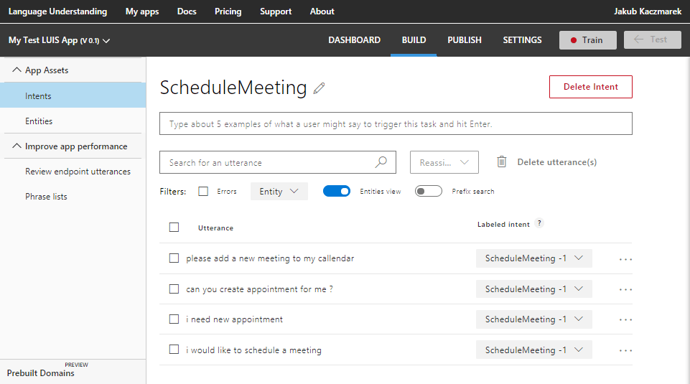Viewport: 690px width, 384px height.
Task: Open the ellipsis menu for 'please add a new meeting' row
Action: (625, 259)
